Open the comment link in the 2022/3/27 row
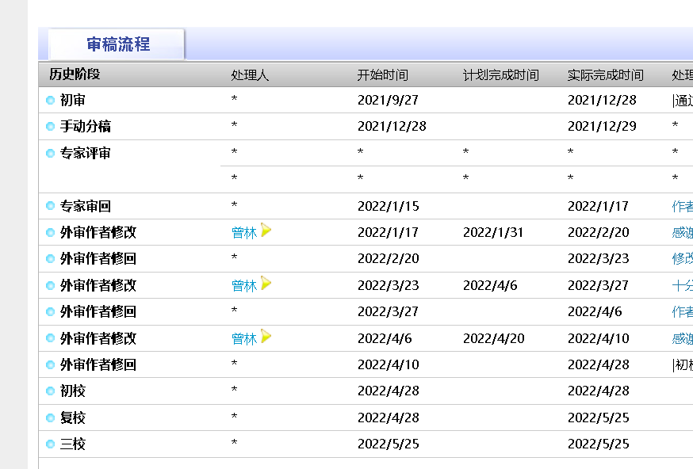This screenshot has height=469, width=693. point(682,312)
